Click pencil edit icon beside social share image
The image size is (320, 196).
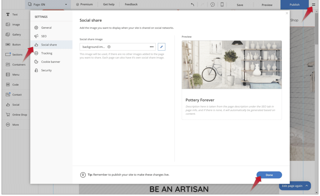(x=162, y=47)
